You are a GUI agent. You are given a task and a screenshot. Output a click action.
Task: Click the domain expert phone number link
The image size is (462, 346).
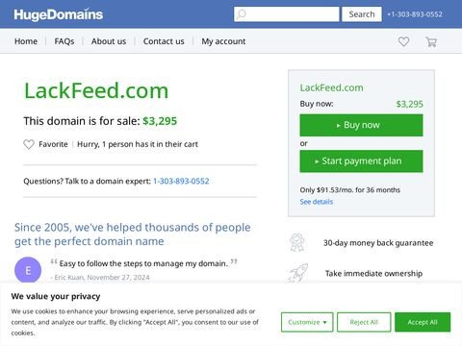pos(181,181)
